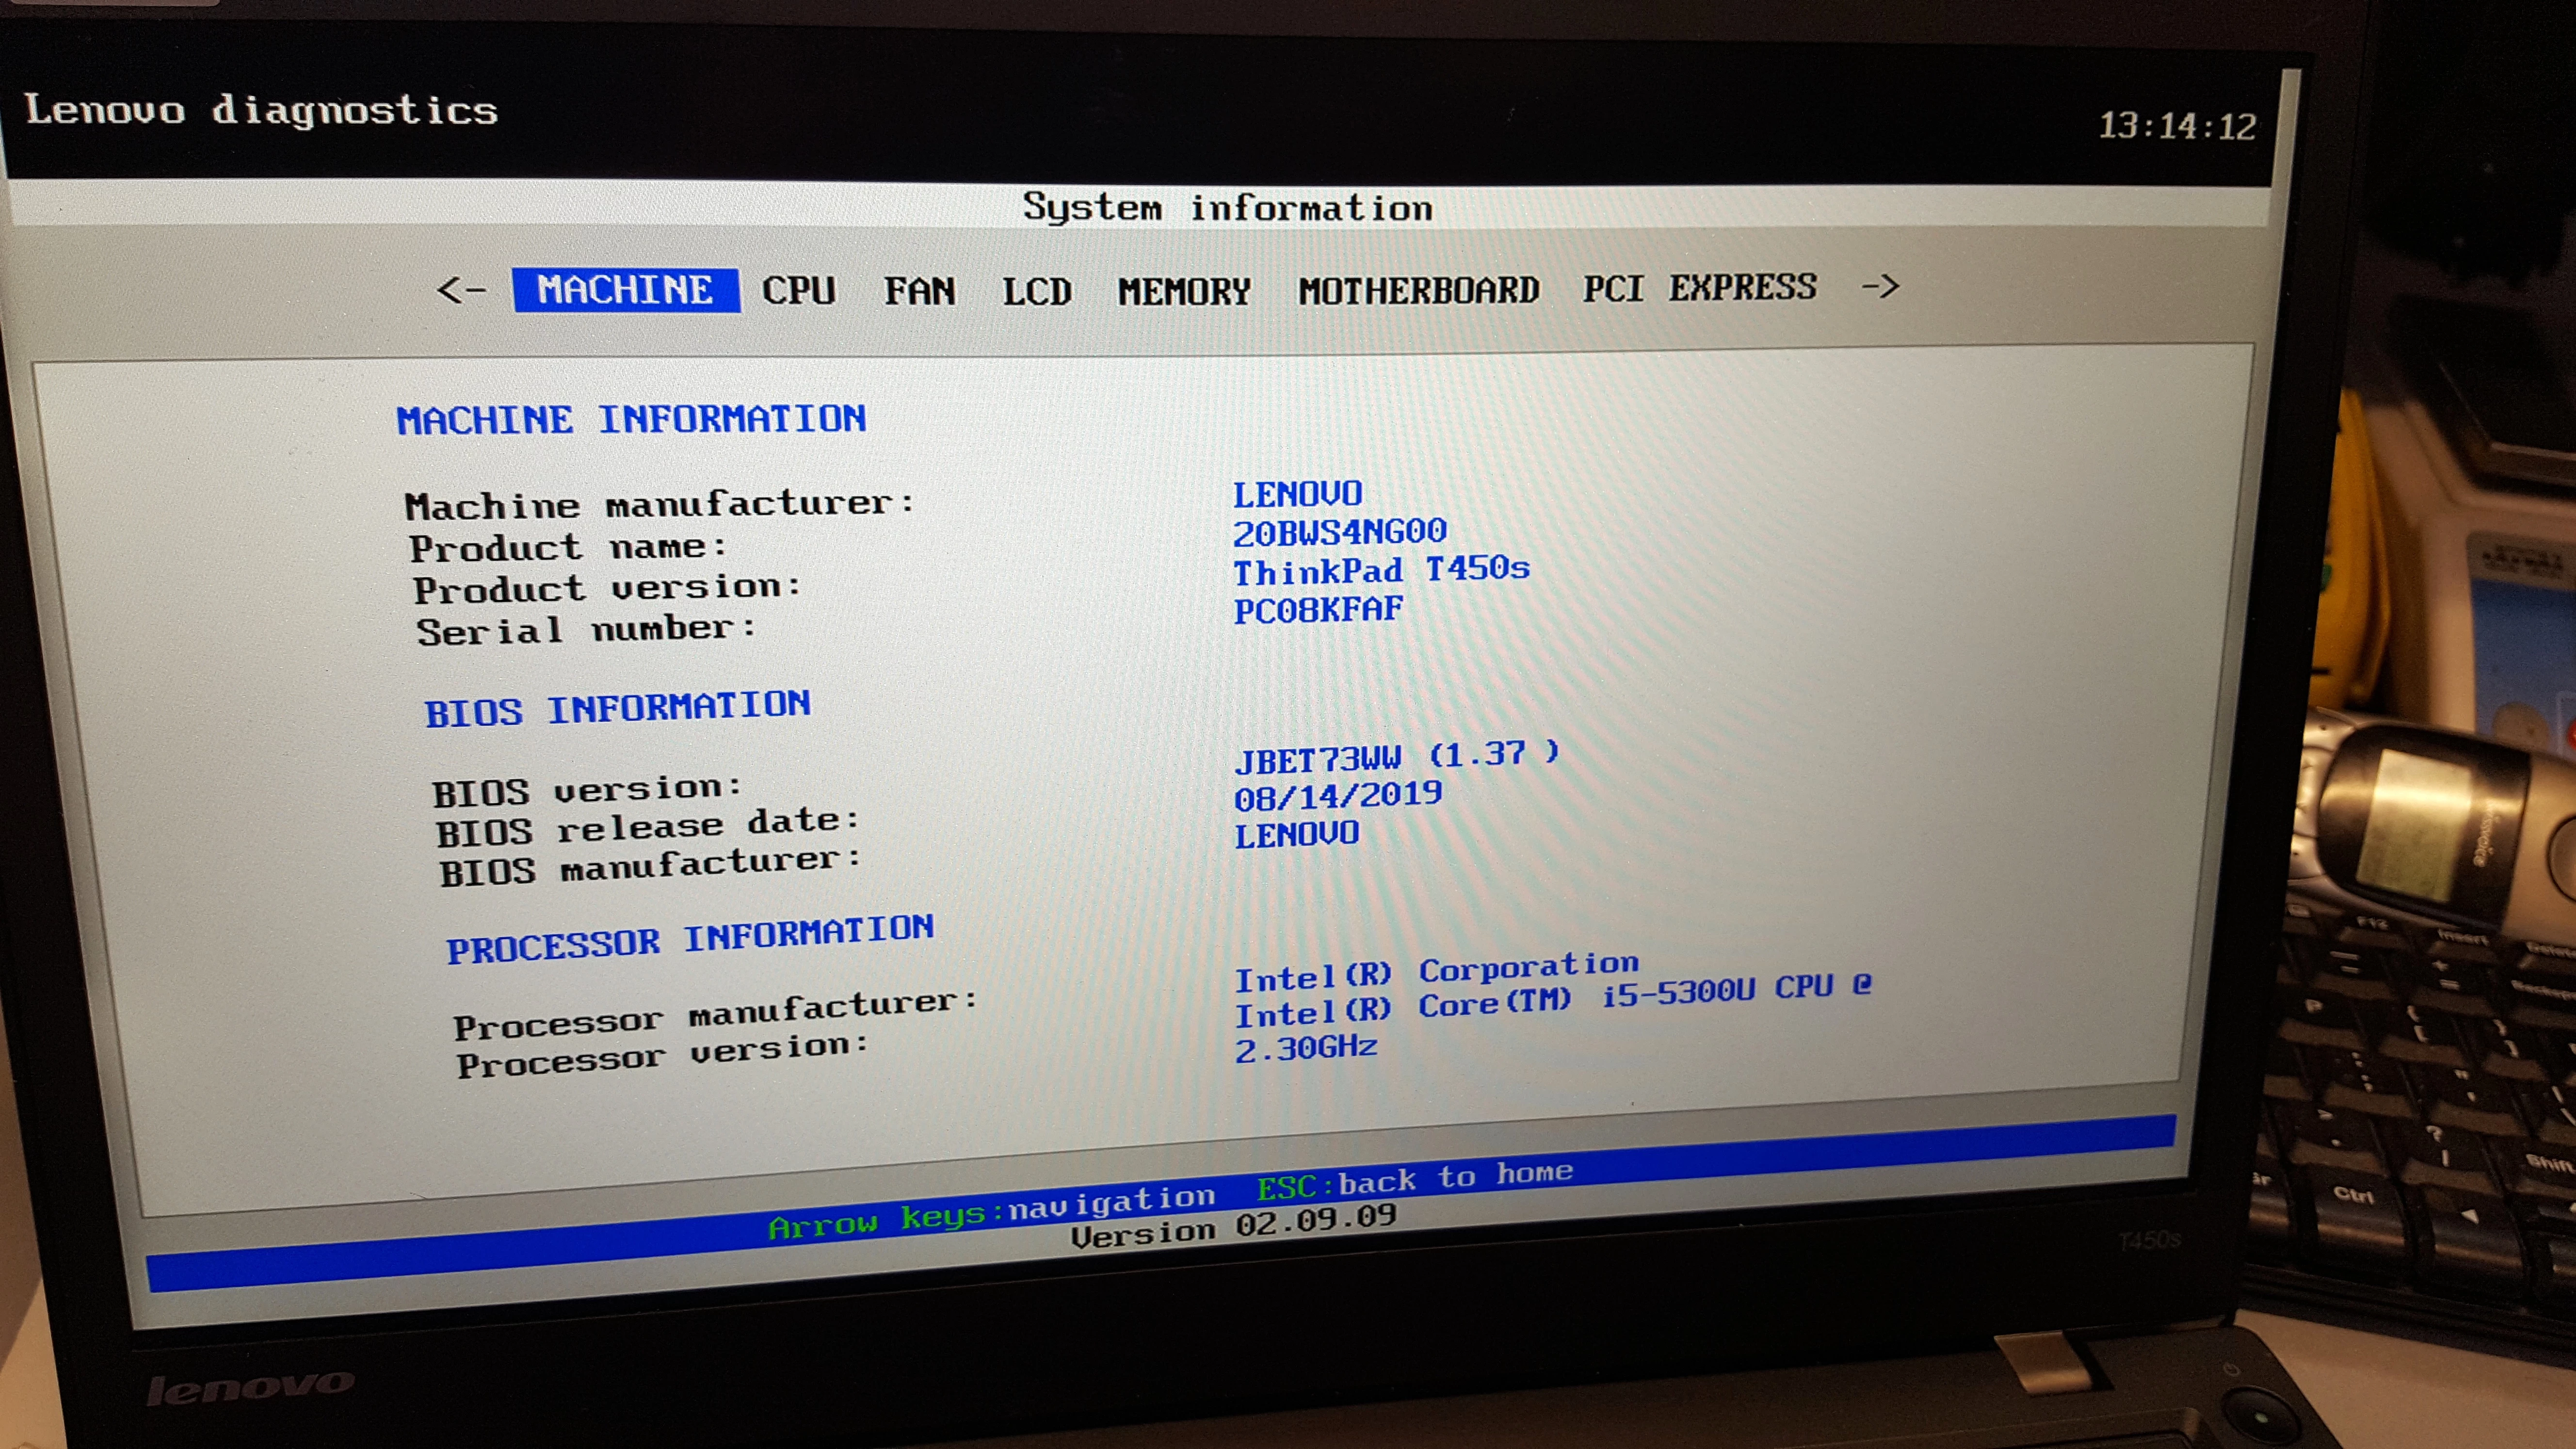Image resolution: width=2576 pixels, height=1449 pixels.
Task: Click the 'Processor manufacturer:' label
Action: 715,1014
